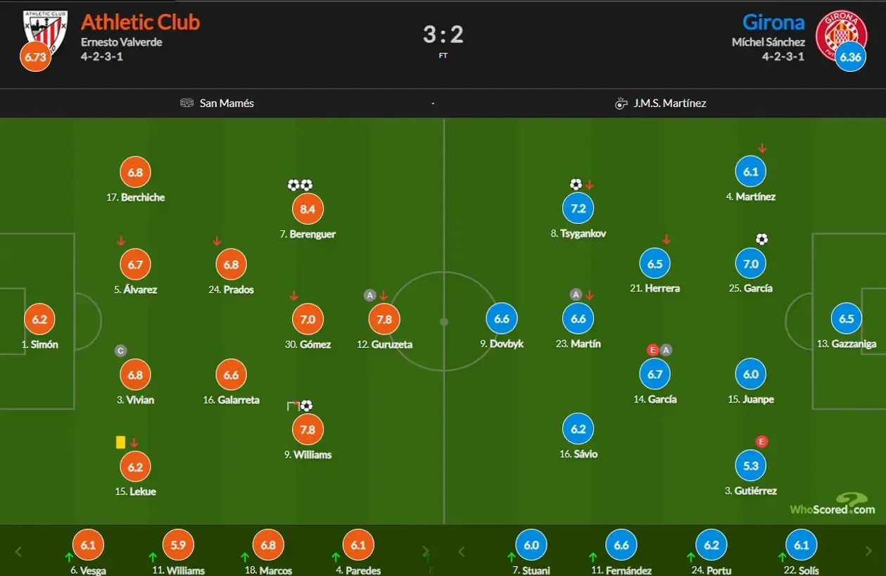
Task: Click goalkeeper Gazzaniga's 6.5 rating
Action: 846,318
